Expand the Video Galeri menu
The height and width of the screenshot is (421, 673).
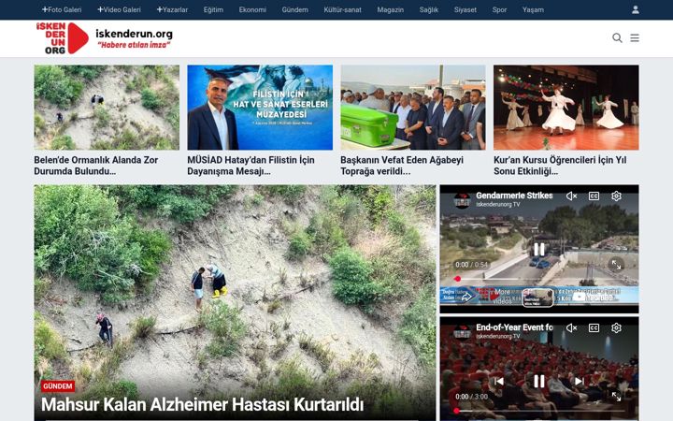[x=119, y=9]
